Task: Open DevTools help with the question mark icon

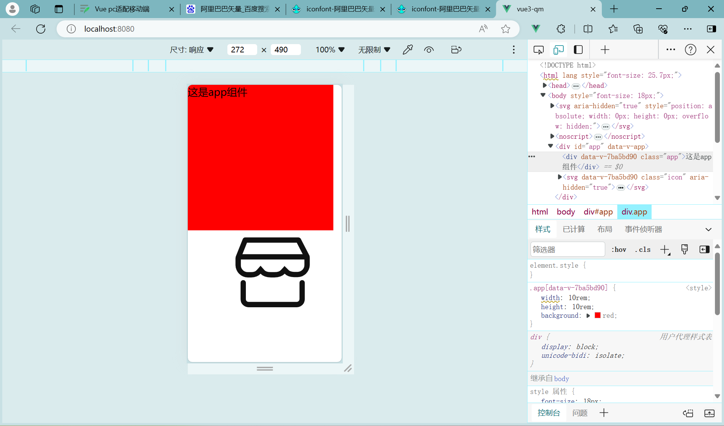Action: (690, 49)
